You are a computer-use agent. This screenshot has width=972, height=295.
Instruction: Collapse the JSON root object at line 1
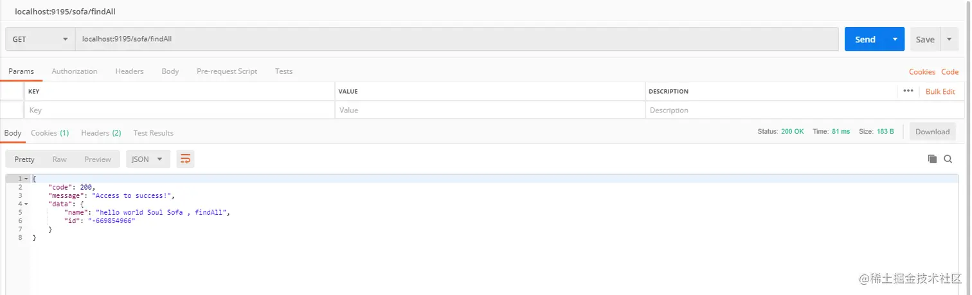(x=26, y=179)
